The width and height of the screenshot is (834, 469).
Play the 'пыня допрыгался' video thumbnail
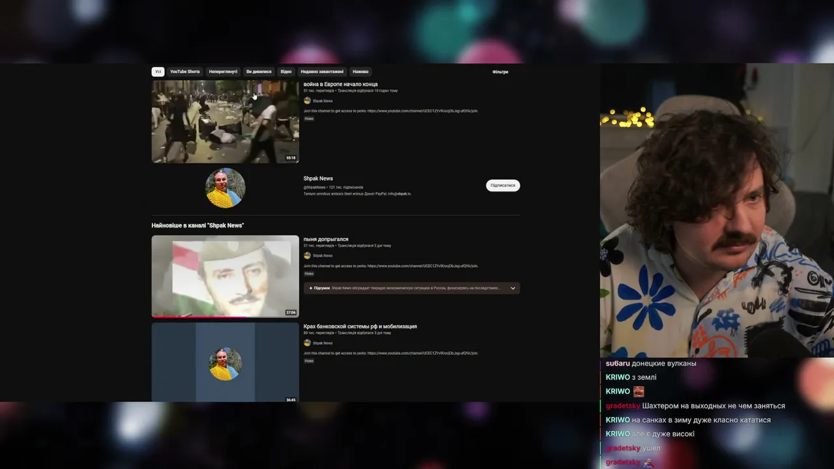click(x=225, y=276)
